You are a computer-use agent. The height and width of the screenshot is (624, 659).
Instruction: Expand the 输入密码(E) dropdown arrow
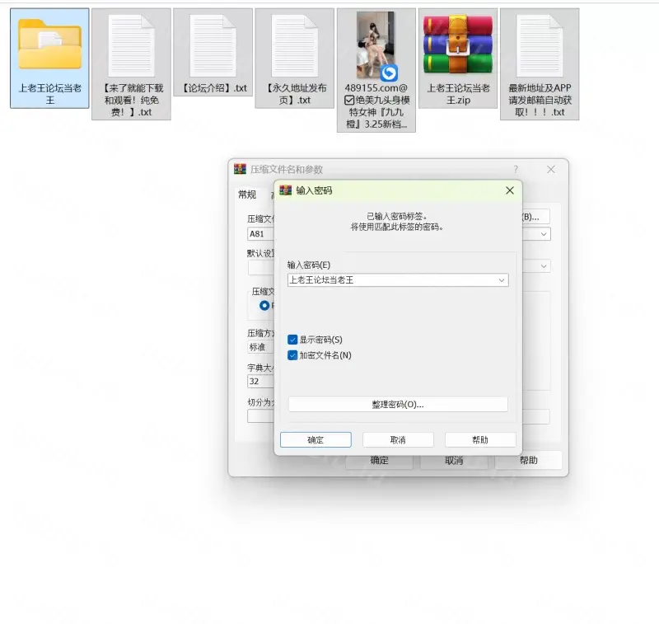pos(502,280)
